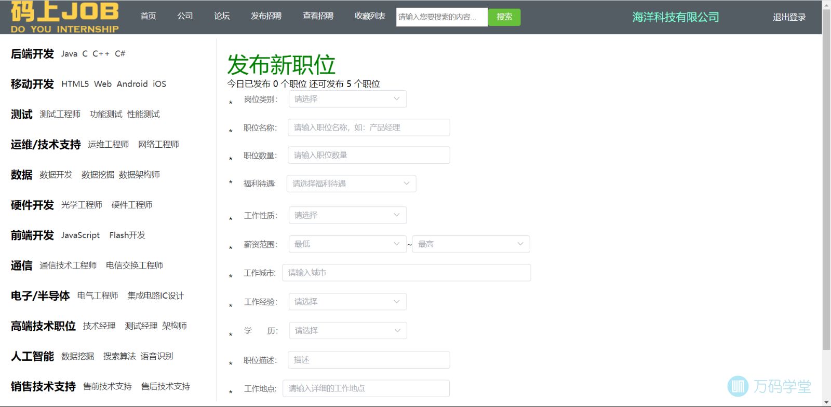Image resolution: width=831 pixels, height=407 pixels.
Task: Focus the 职位描述 input field
Action: (x=369, y=360)
